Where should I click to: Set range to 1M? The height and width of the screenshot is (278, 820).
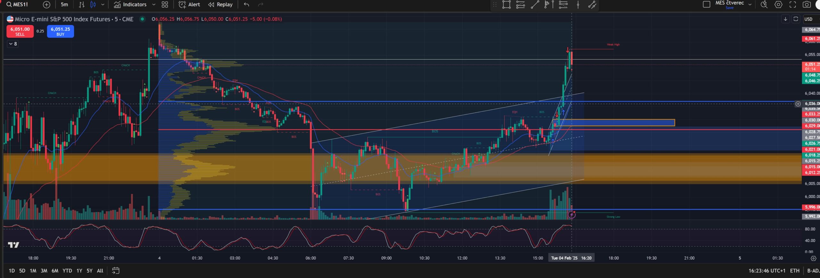(x=33, y=271)
